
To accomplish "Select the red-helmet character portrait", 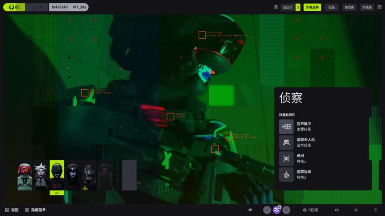I will pos(25,176).
